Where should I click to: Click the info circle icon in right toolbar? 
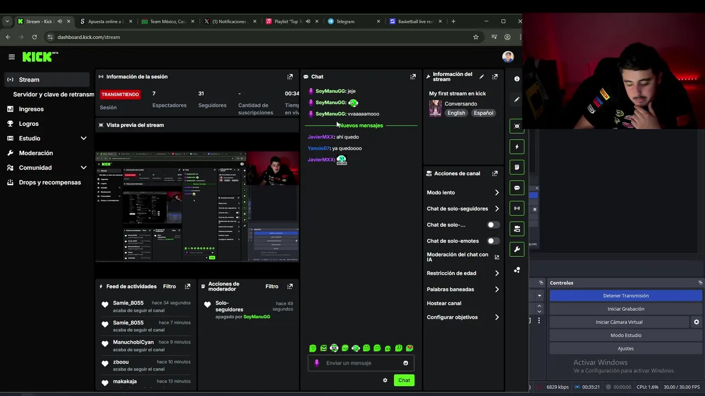pyautogui.click(x=517, y=79)
